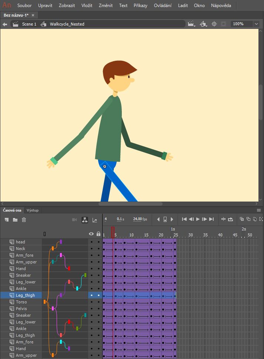Open the Zobrazit menu
This screenshot has height=359, width=264.
67,6
